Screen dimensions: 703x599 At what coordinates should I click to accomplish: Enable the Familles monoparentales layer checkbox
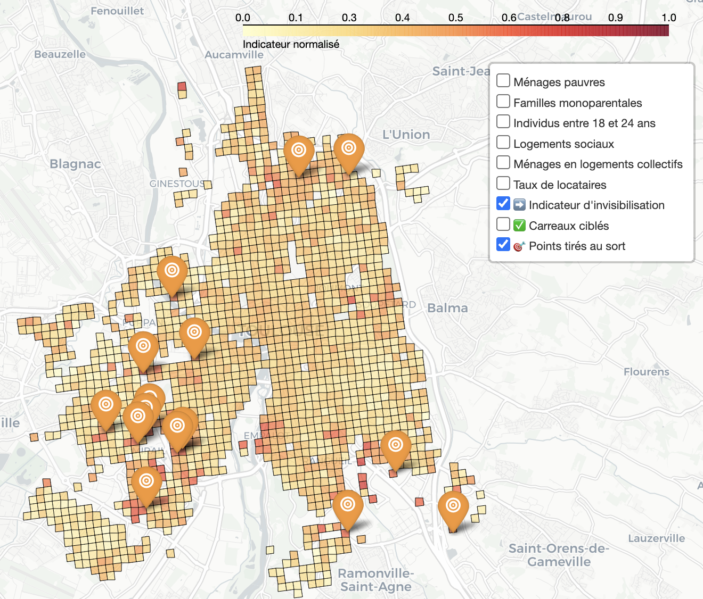[x=503, y=101]
